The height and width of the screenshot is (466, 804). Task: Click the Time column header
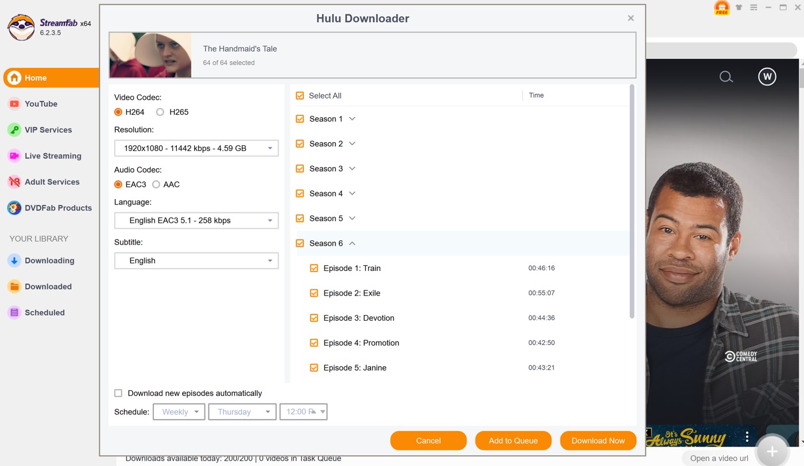coord(536,95)
